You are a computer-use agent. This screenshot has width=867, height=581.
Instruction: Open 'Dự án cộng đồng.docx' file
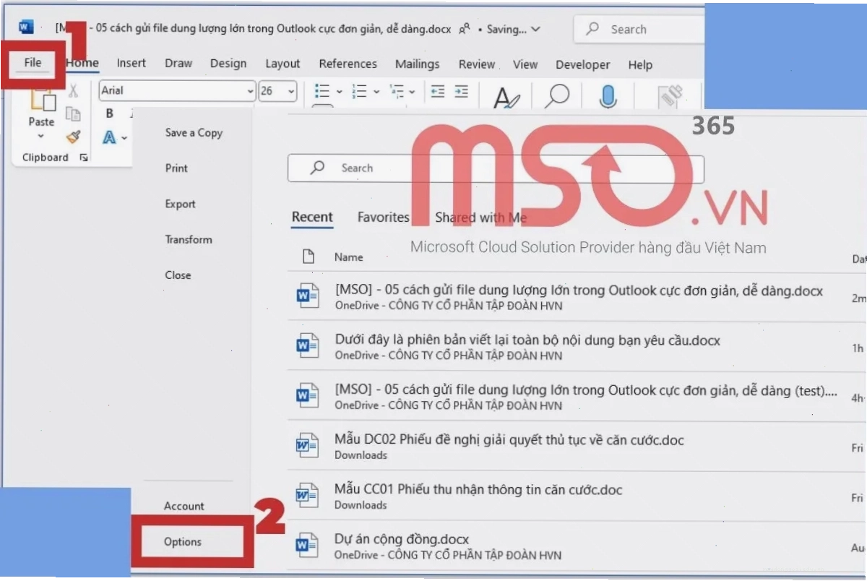coord(577,546)
